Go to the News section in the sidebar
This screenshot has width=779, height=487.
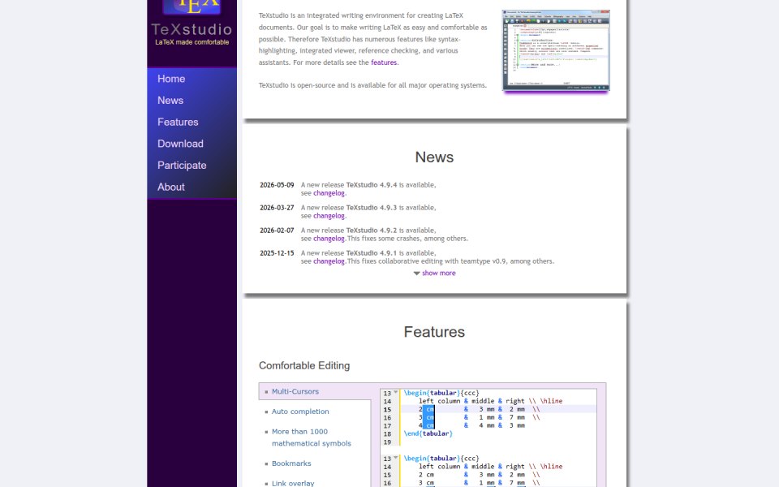170,101
